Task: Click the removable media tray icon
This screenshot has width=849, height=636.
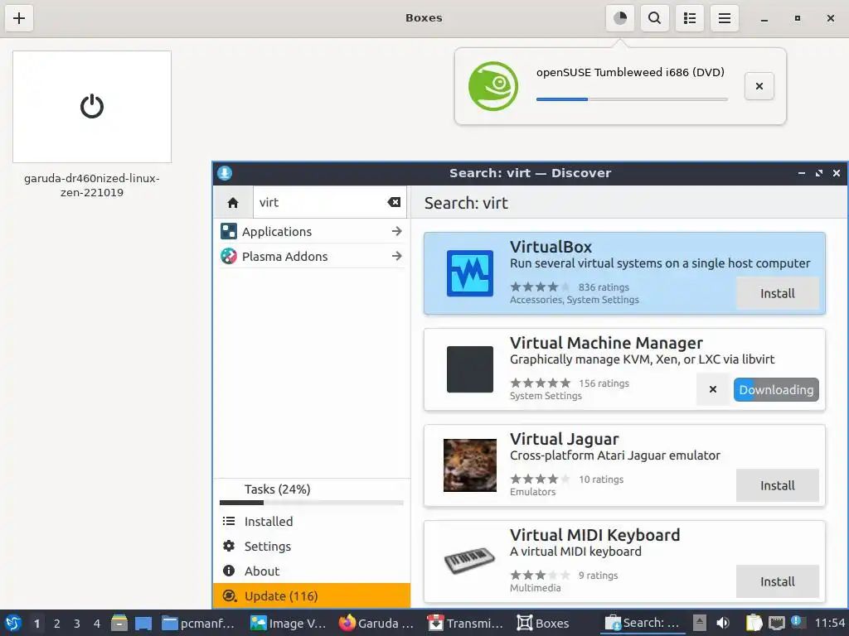Action: click(x=700, y=623)
